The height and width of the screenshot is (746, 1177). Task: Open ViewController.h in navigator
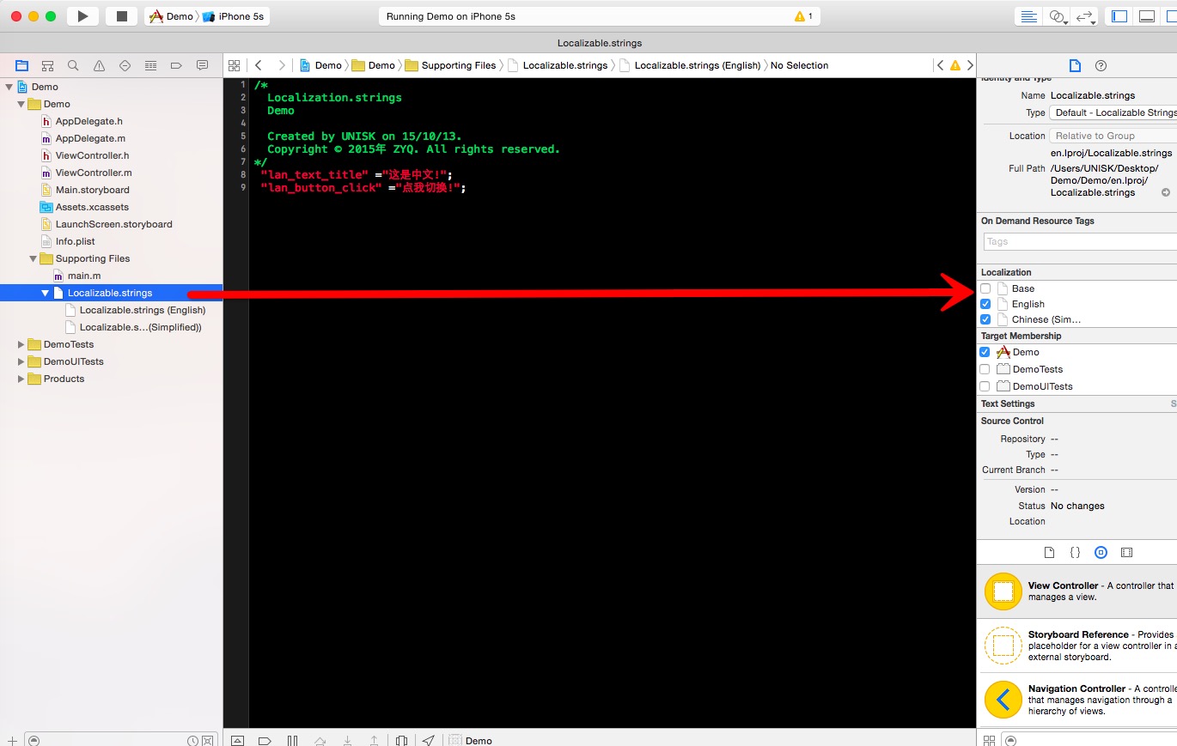[x=92, y=155]
